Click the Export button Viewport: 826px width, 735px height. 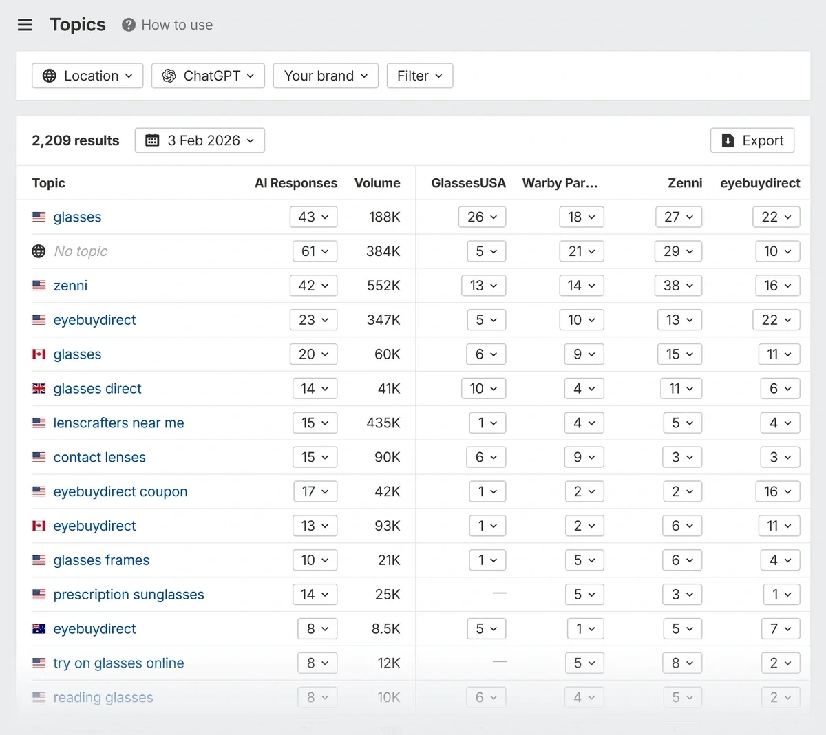752,140
